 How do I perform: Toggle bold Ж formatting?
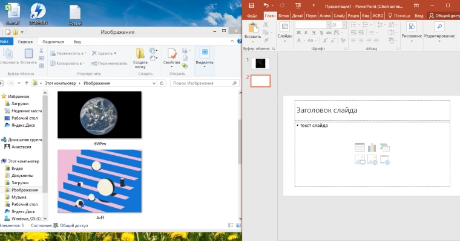(298, 33)
